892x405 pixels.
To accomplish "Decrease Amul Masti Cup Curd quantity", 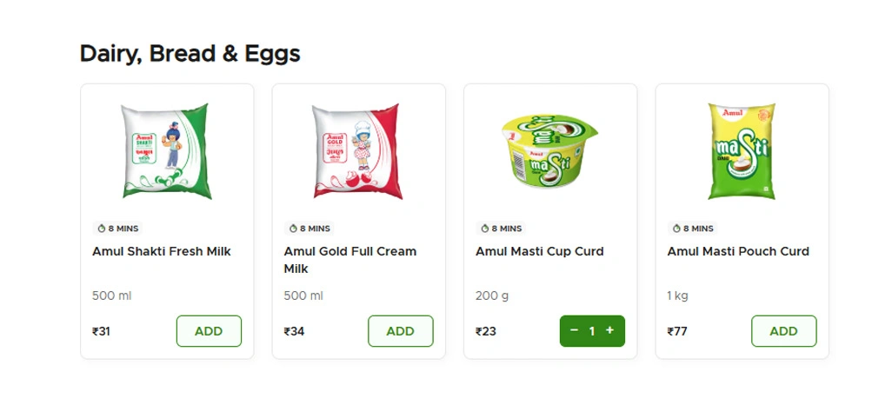I will coord(574,330).
